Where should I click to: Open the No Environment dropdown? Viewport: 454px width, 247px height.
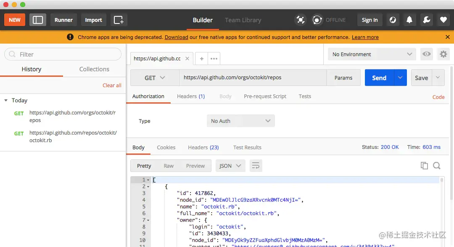(372, 54)
